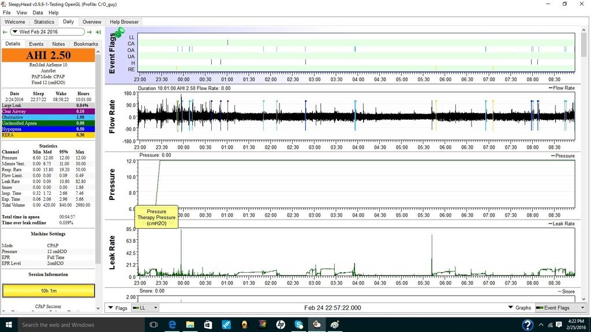Click the Total time in apnea value
This screenshot has width=591, height=332.
67,217
